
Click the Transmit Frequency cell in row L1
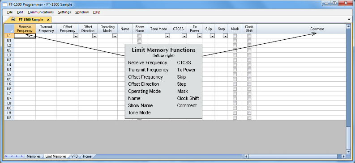(x=46, y=36)
